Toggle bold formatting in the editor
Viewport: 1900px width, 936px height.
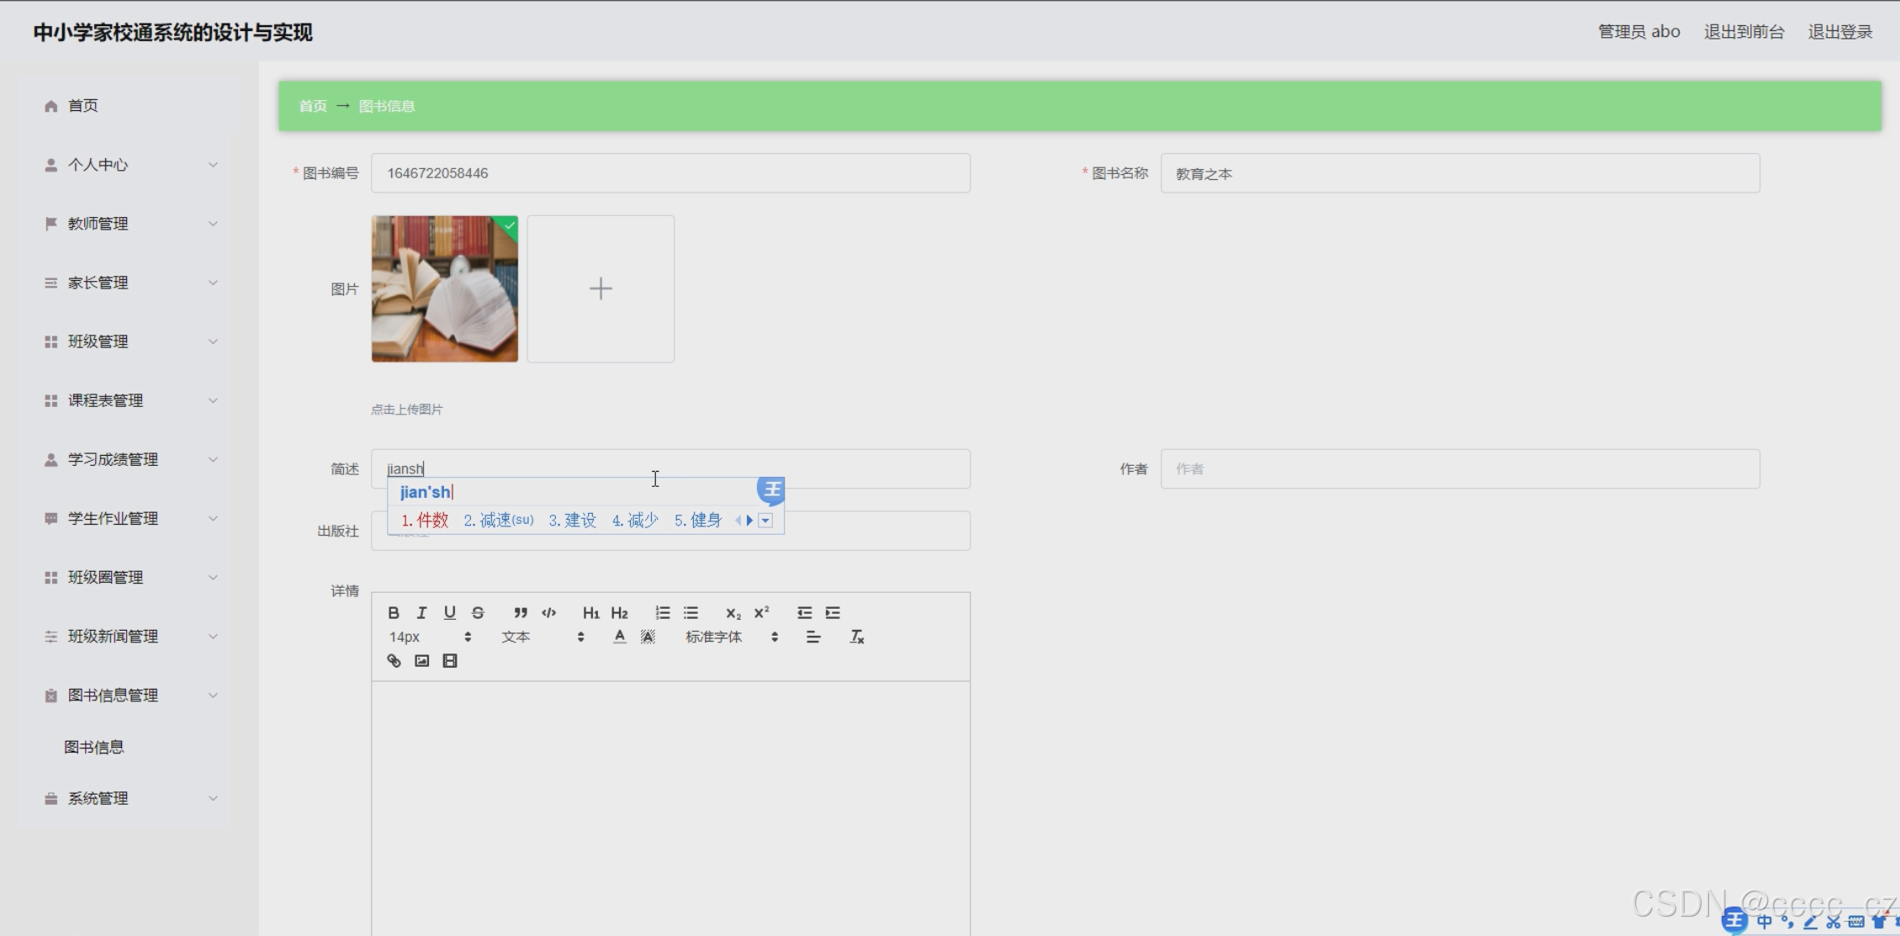(x=393, y=612)
